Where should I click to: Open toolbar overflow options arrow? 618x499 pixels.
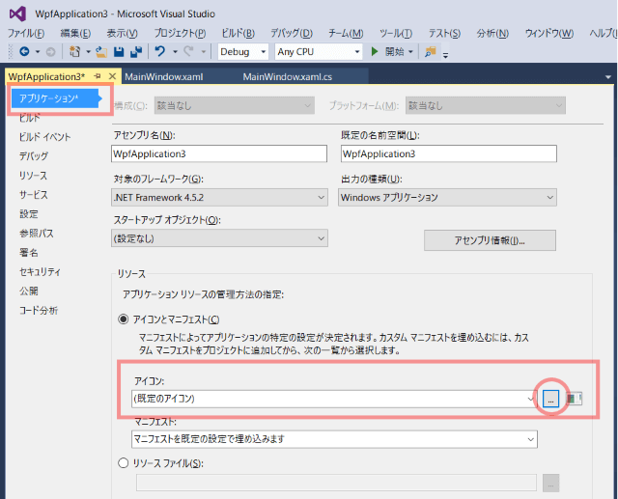[445, 55]
